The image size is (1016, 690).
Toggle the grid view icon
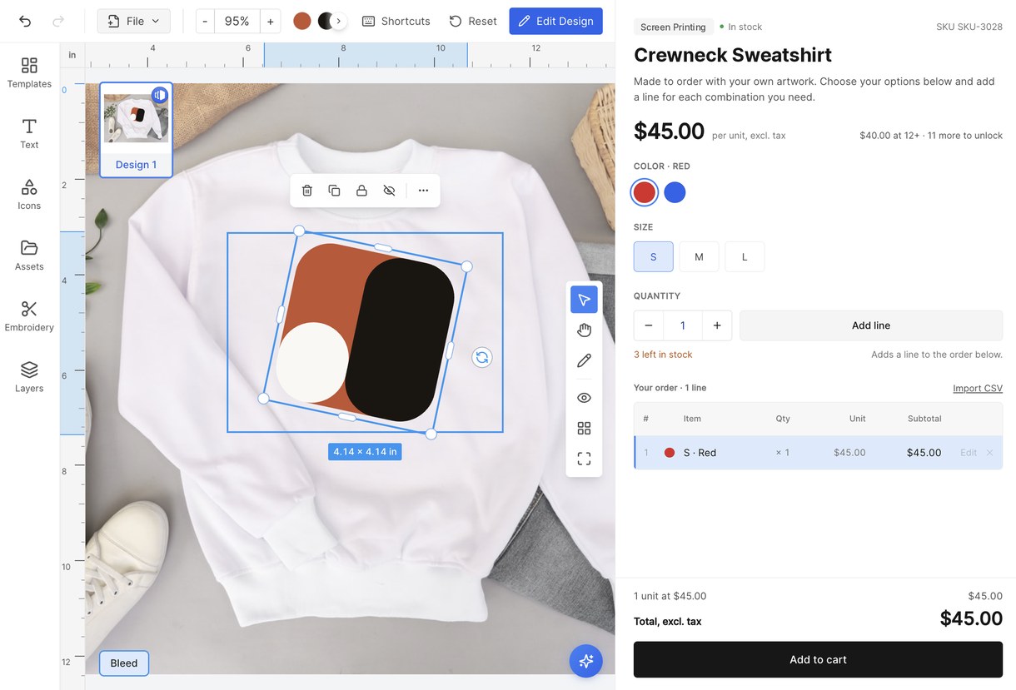point(584,428)
